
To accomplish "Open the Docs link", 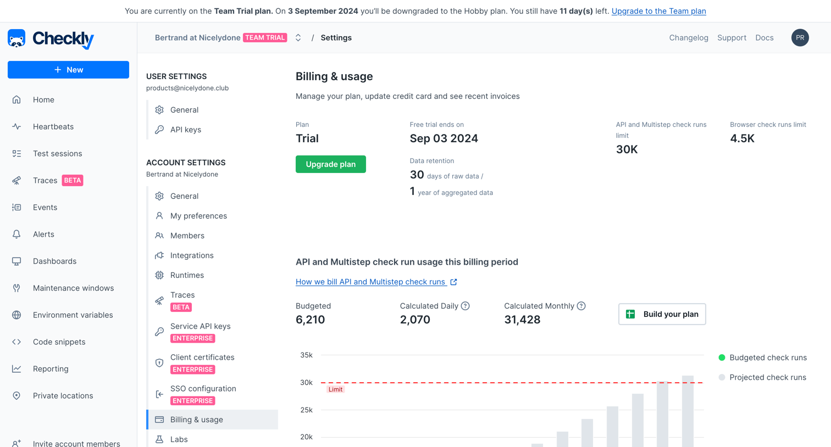I will pyautogui.click(x=764, y=38).
